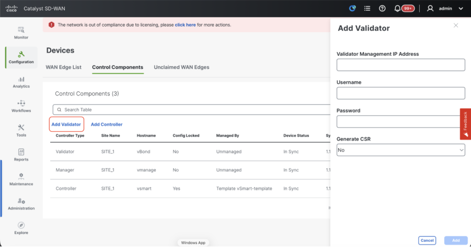Open the Monitor section in sidebar
This screenshot has width=471, height=247.
tap(21, 32)
